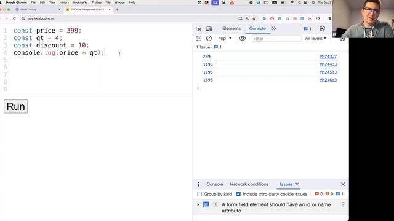Toggle the Group by kind checkbox

[199, 194]
